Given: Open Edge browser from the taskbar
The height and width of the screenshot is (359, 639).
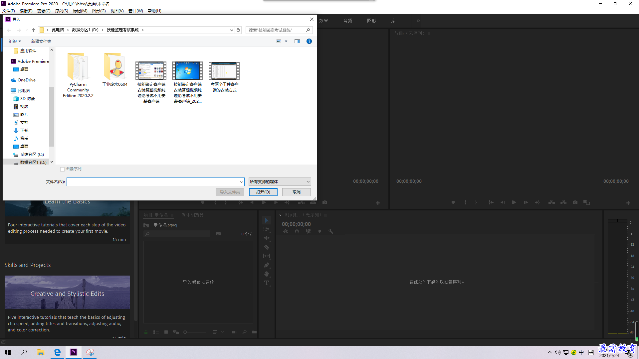Looking at the screenshot, I should (x=57, y=352).
